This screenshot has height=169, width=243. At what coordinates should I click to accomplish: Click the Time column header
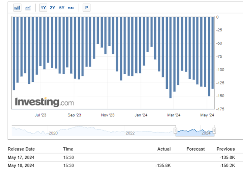pyautogui.click(x=68, y=149)
